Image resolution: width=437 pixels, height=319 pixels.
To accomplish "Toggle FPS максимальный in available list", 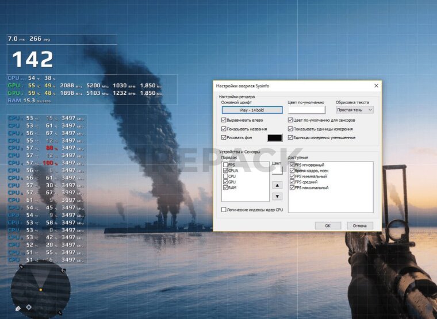I will point(293,188).
